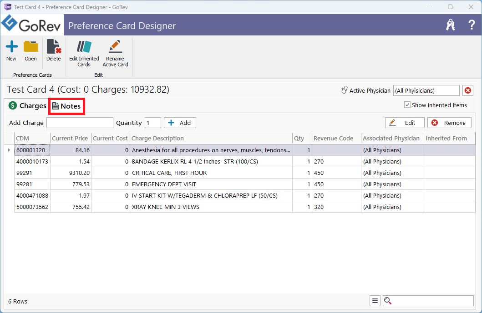Viewport: 482px width, 313px height.
Task: Open help with the question mark icon
Action: pos(472,25)
